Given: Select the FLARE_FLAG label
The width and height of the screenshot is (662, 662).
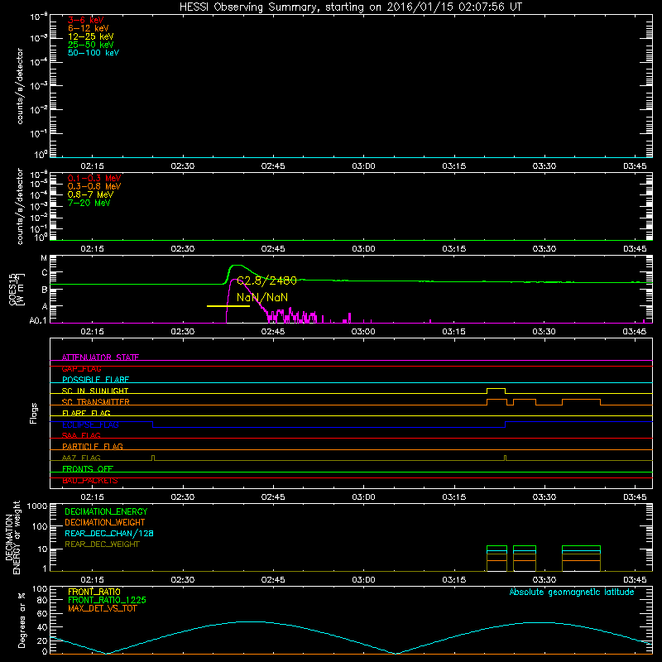Looking at the screenshot, I should click(86, 413).
